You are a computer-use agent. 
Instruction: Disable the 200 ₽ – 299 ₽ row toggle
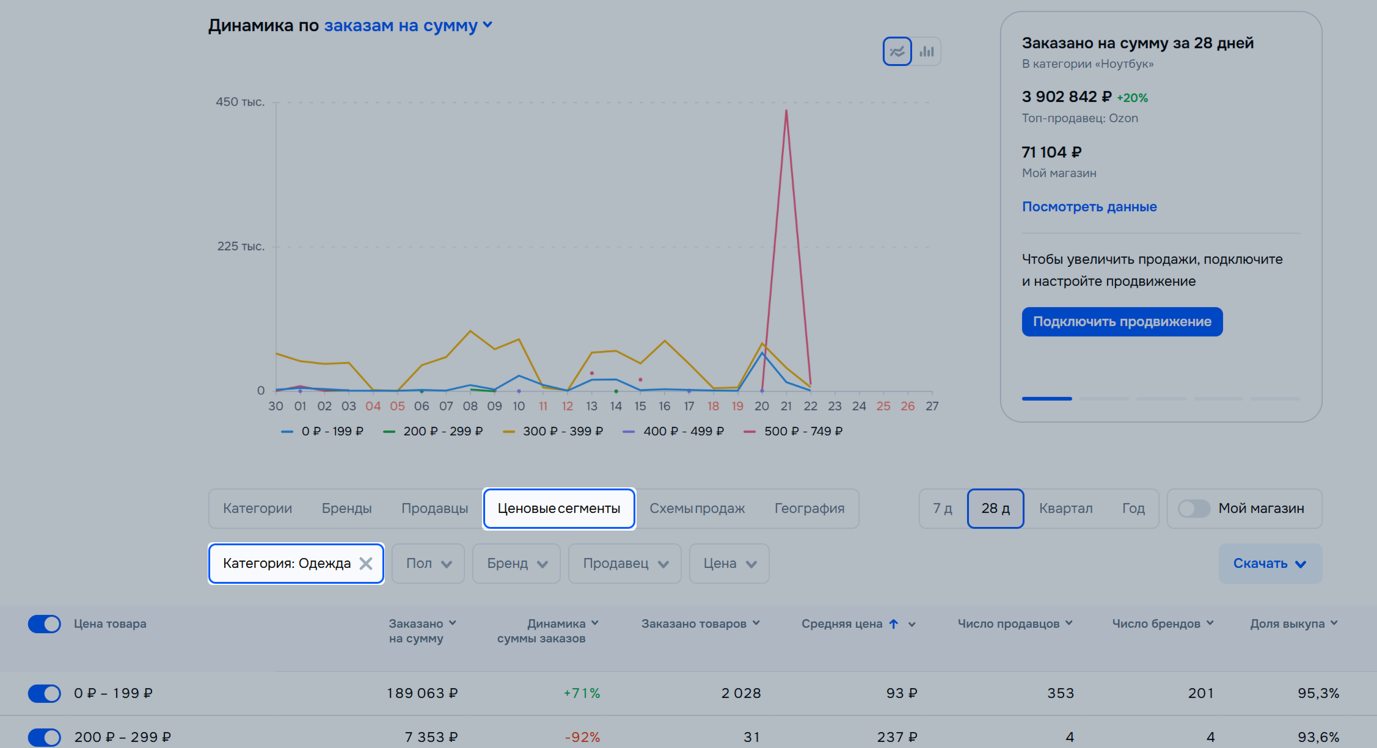pyautogui.click(x=45, y=737)
